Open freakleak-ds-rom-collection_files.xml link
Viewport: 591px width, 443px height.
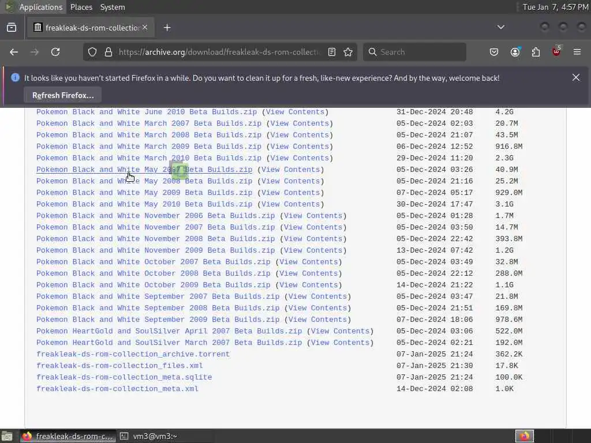(119, 365)
